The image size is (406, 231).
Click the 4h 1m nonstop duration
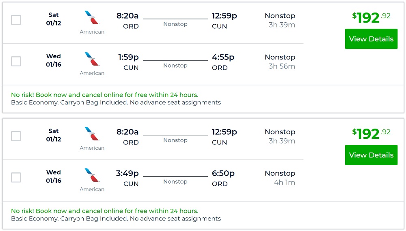284,182
